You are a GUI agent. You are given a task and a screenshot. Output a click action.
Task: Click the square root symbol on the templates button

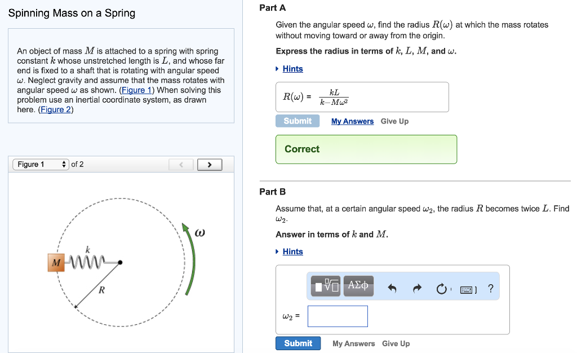[x=329, y=285]
